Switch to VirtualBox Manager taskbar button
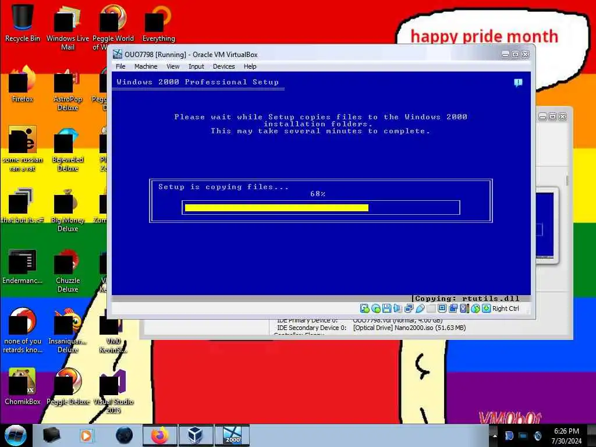Viewport: 596px width, 447px height. (196, 435)
